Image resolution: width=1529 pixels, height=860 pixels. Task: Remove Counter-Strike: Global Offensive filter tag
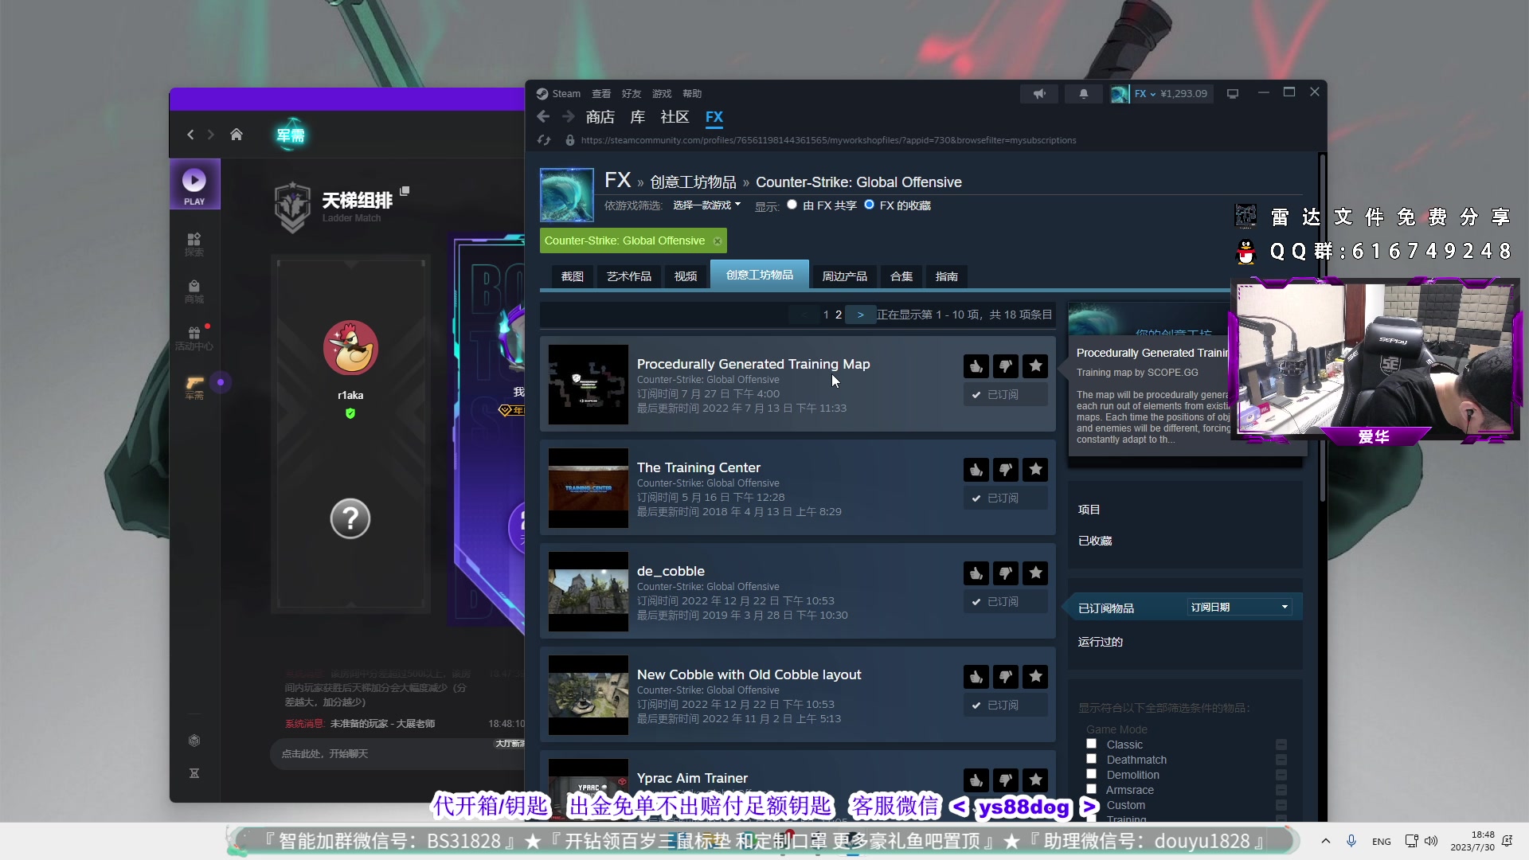718,240
